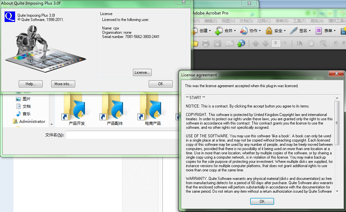Select Administrator in the file dialog sidebar
This screenshot has height=212, width=346.
pyautogui.click(x=29, y=121)
